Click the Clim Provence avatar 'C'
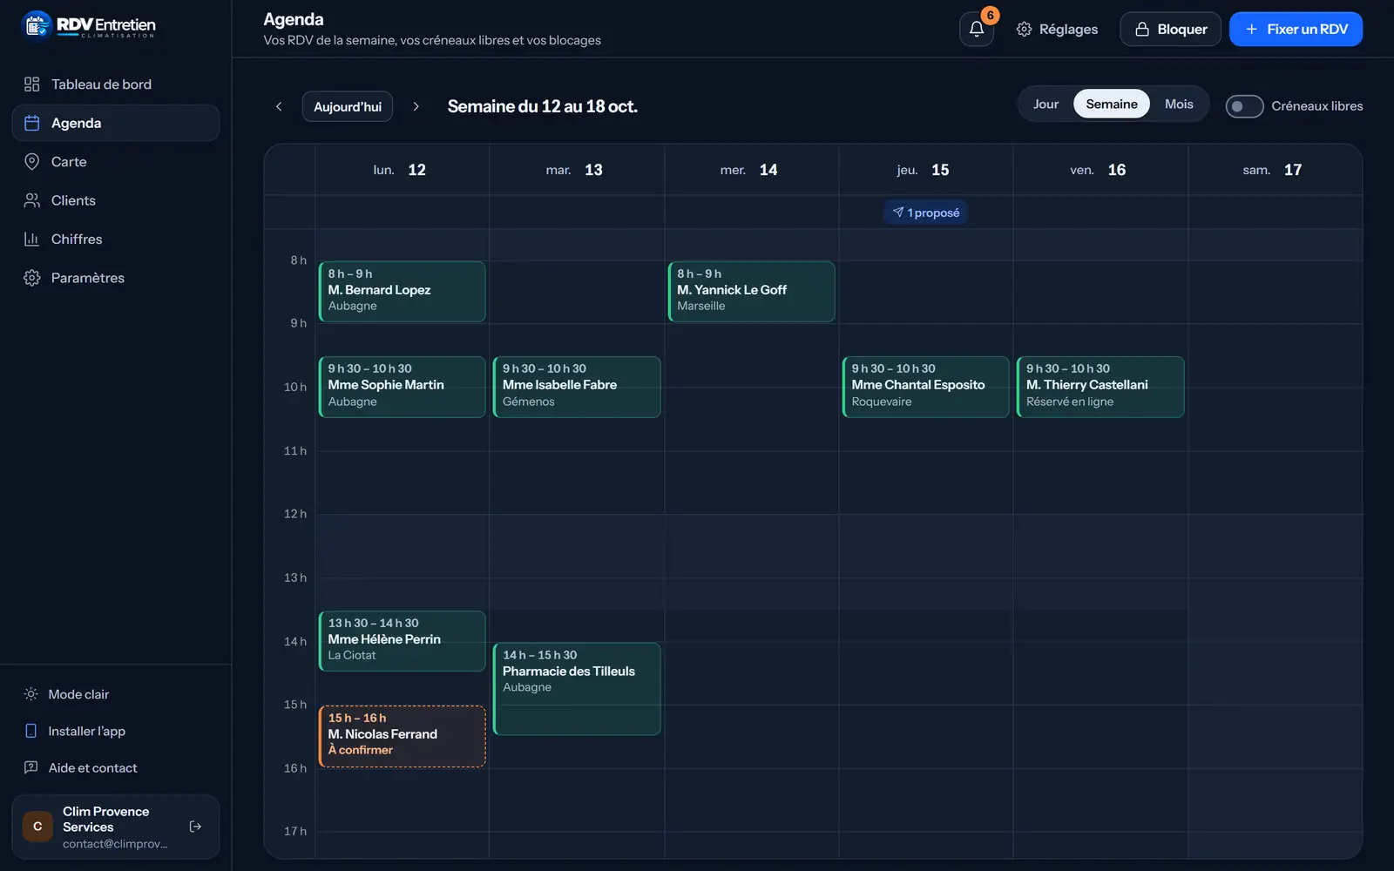 [37, 827]
